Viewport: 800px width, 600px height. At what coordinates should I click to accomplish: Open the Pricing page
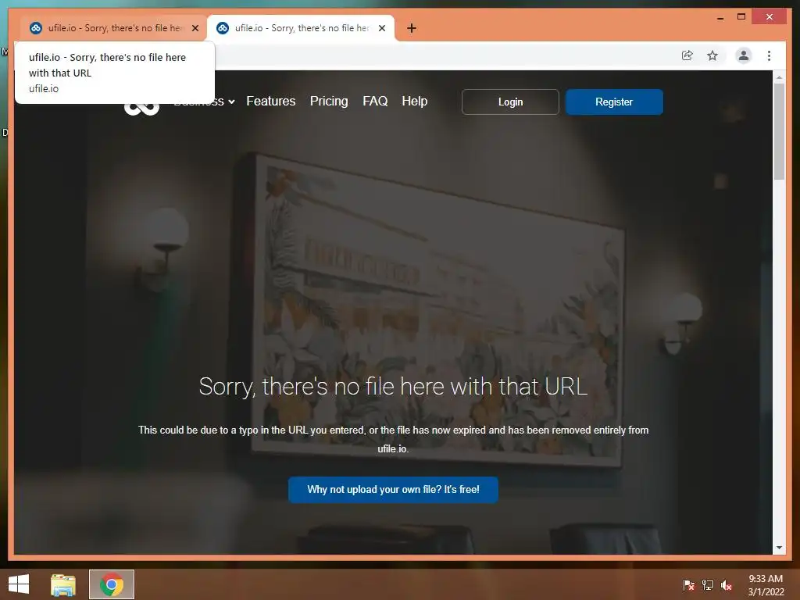coord(329,101)
